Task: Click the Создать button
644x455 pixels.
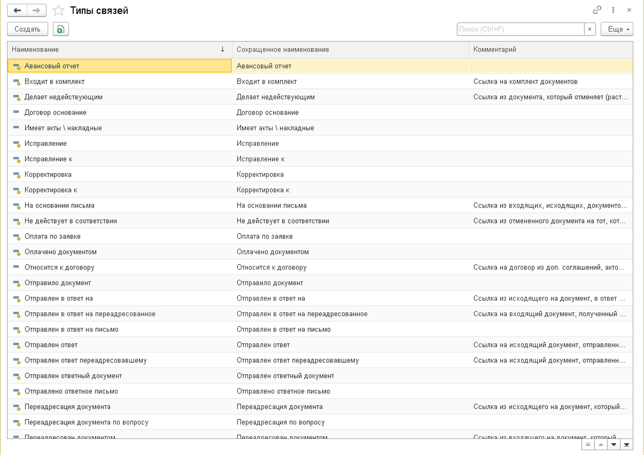Action: [x=27, y=29]
